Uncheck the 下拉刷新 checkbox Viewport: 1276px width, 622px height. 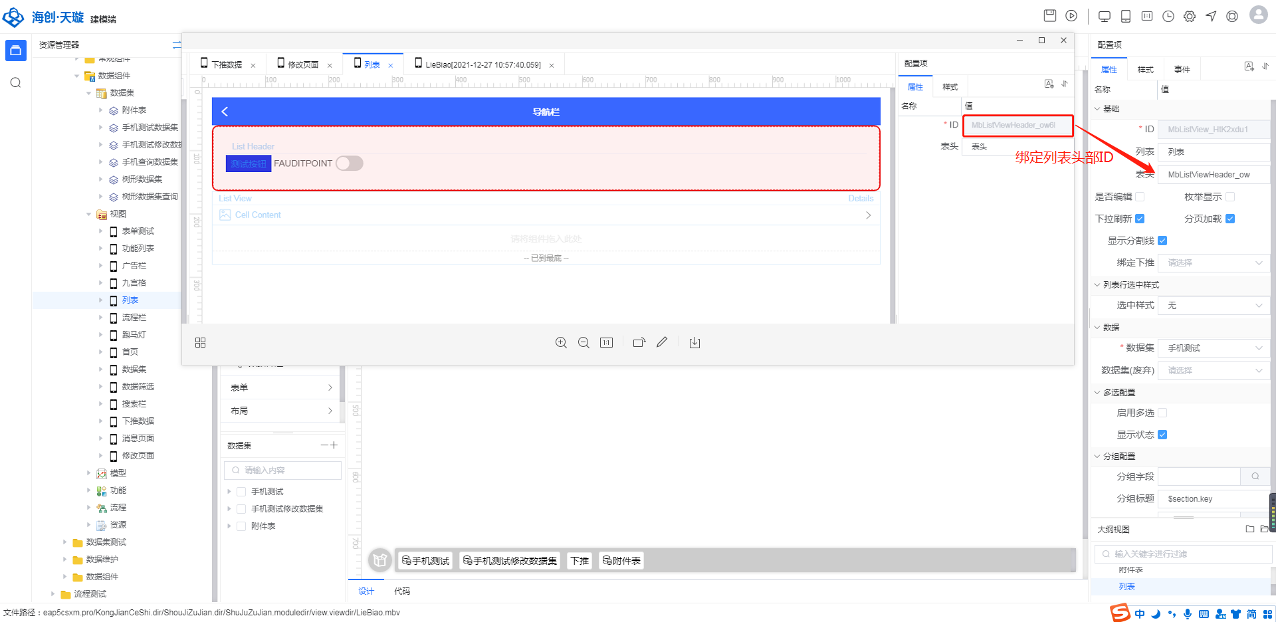(x=1140, y=219)
